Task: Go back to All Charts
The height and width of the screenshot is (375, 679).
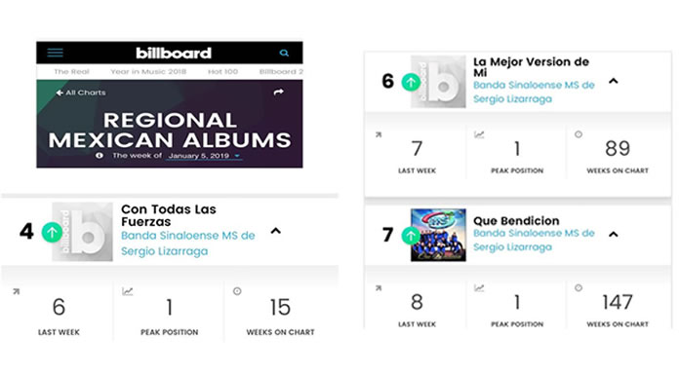Action: pos(81,93)
